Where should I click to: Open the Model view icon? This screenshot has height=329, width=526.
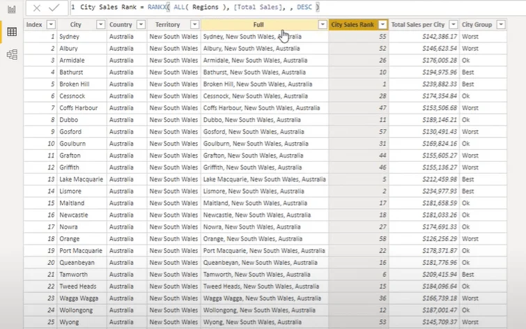pyautogui.click(x=12, y=54)
